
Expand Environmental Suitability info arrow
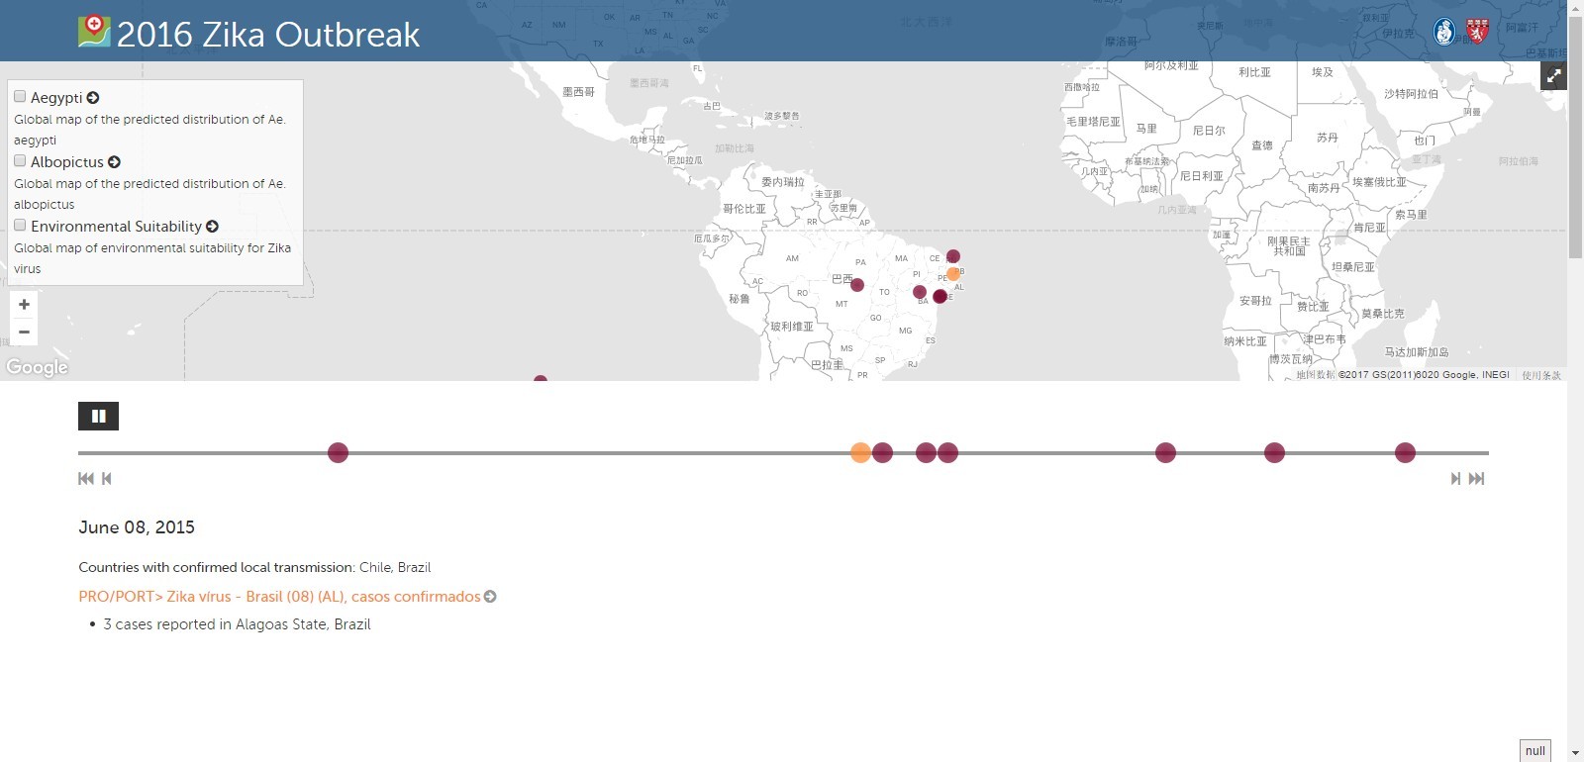[x=212, y=227]
